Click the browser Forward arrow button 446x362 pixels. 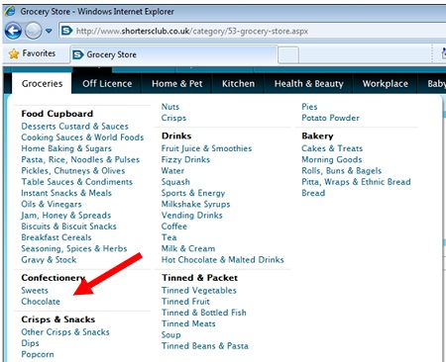coord(34,31)
